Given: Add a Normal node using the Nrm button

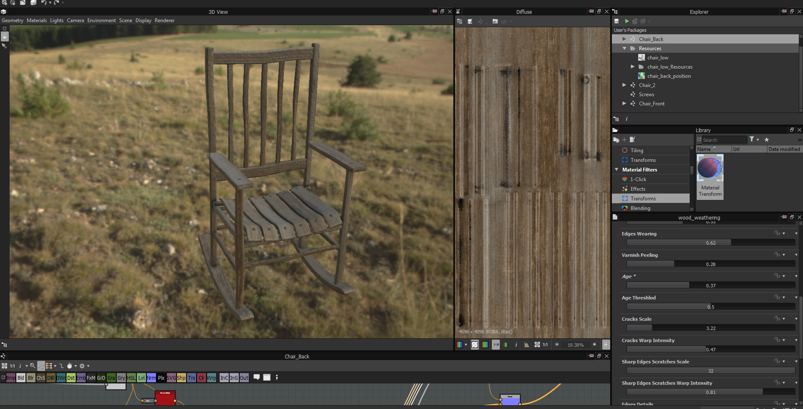Looking at the screenshot, I should pyautogui.click(x=151, y=378).
